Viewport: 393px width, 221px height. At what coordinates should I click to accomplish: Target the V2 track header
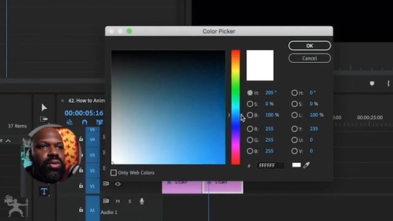pyautogui.click(x=93, y=171)
